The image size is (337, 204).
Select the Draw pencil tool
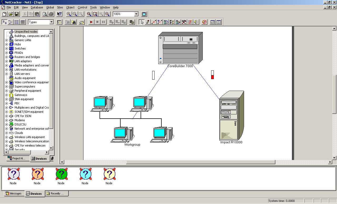click(148, 22)
